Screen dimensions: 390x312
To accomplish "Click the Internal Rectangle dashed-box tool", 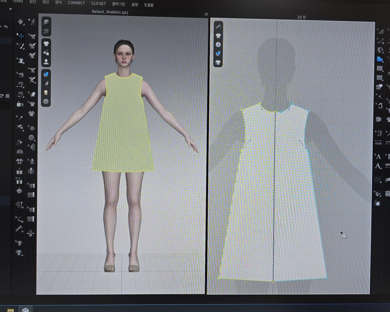I will (x=379, y=78).
